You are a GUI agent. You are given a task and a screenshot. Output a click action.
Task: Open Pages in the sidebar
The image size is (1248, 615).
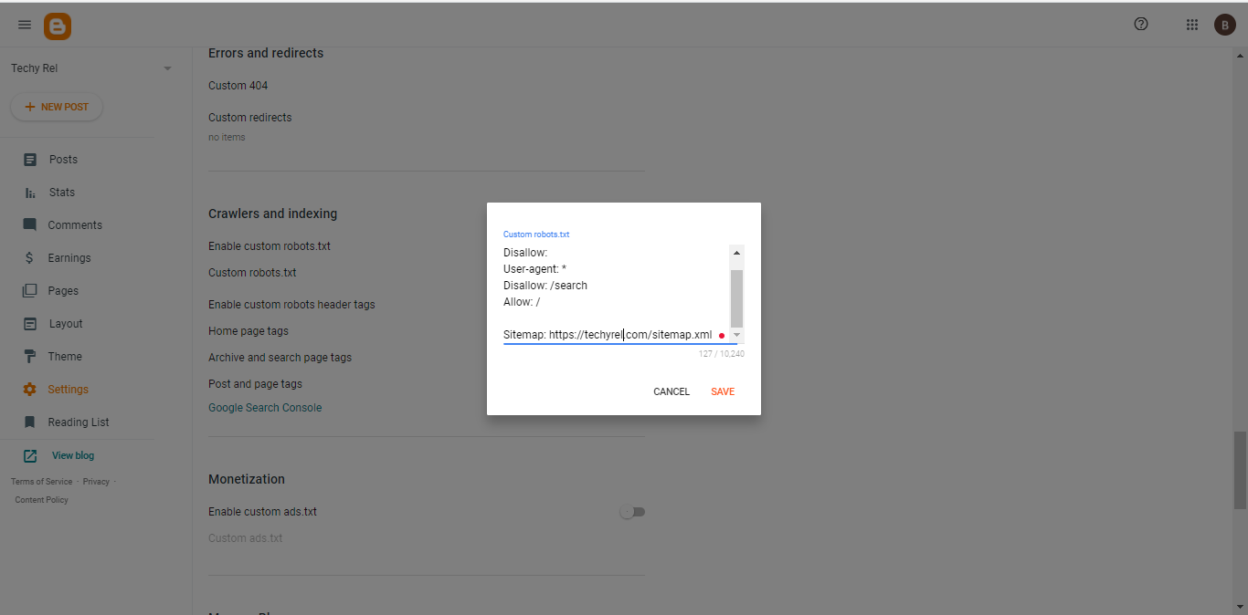pos(63,291)
